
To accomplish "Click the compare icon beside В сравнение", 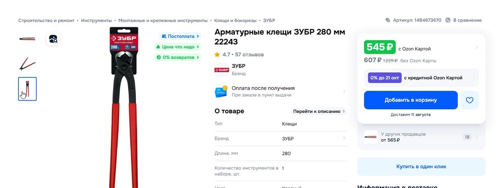I will point(448,20).
